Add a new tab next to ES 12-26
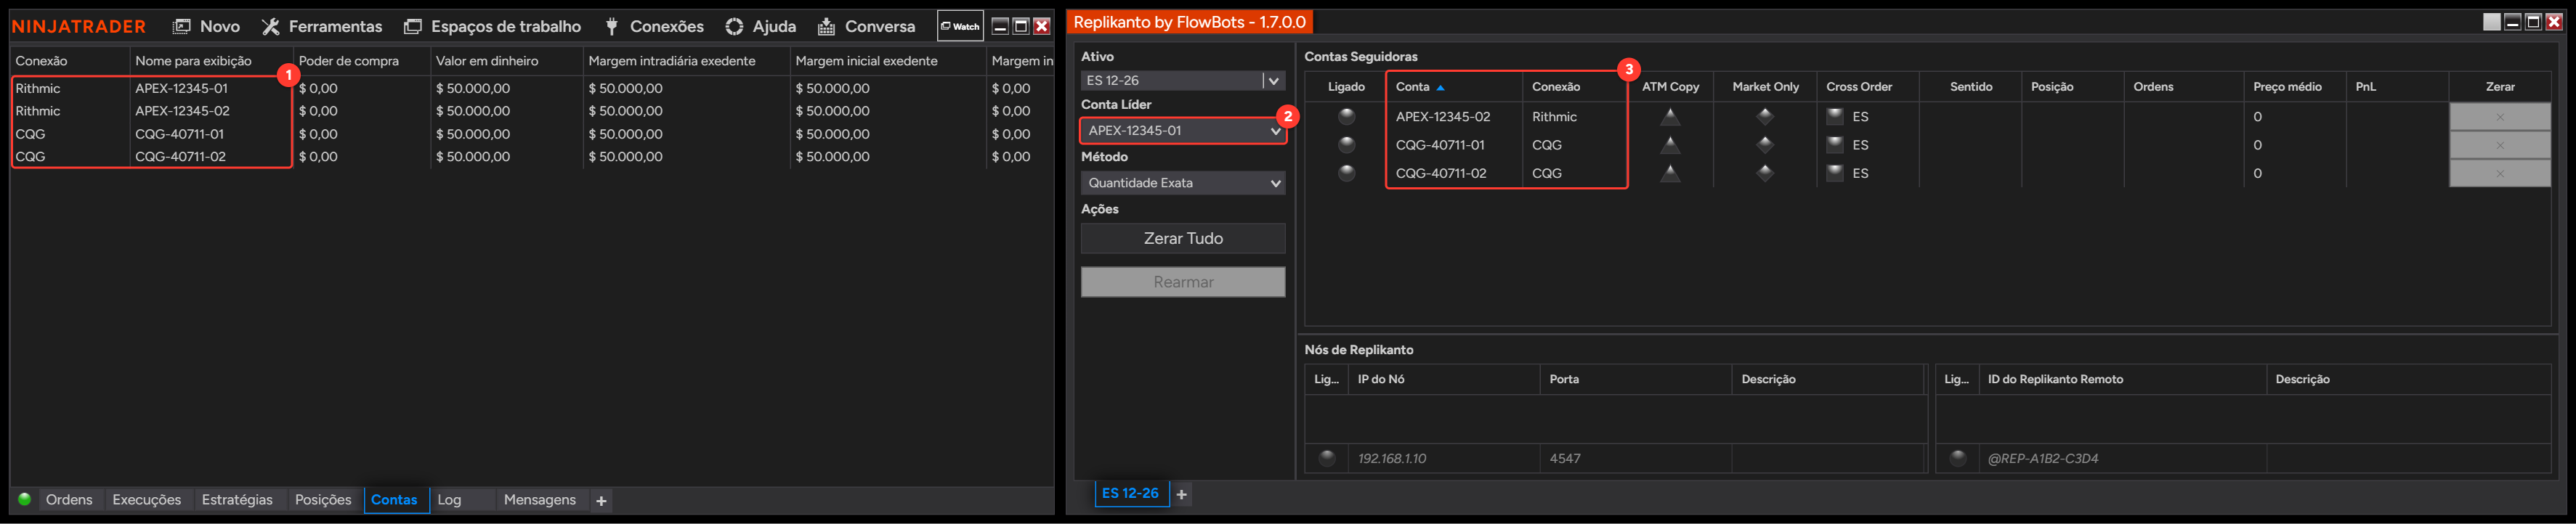This screenshot has width=2576, height=524. [1181, 494]
